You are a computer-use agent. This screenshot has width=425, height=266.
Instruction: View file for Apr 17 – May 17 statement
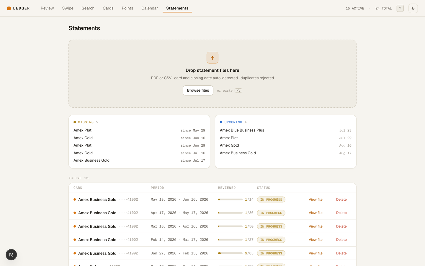tap(316, 213)
